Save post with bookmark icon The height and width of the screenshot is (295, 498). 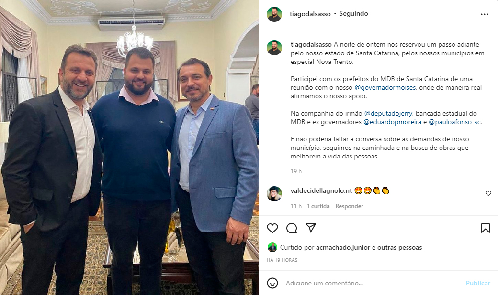pos(485,228)
